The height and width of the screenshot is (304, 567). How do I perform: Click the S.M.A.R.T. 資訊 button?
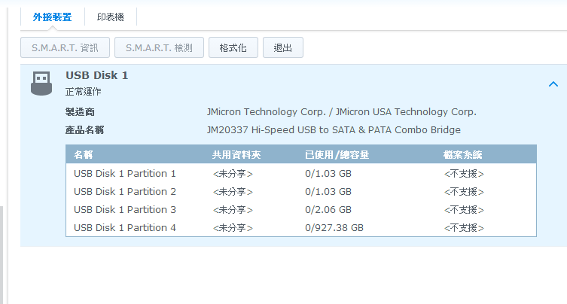point(65,47)
